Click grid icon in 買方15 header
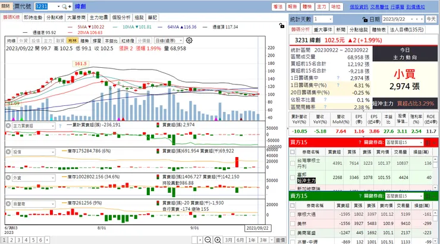Viewport: 440px width, 244px height. pos(428,142)
